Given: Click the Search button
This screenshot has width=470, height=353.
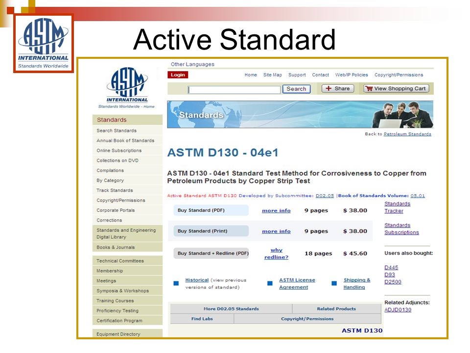Looking at the screenshot, I should point(296,89).
